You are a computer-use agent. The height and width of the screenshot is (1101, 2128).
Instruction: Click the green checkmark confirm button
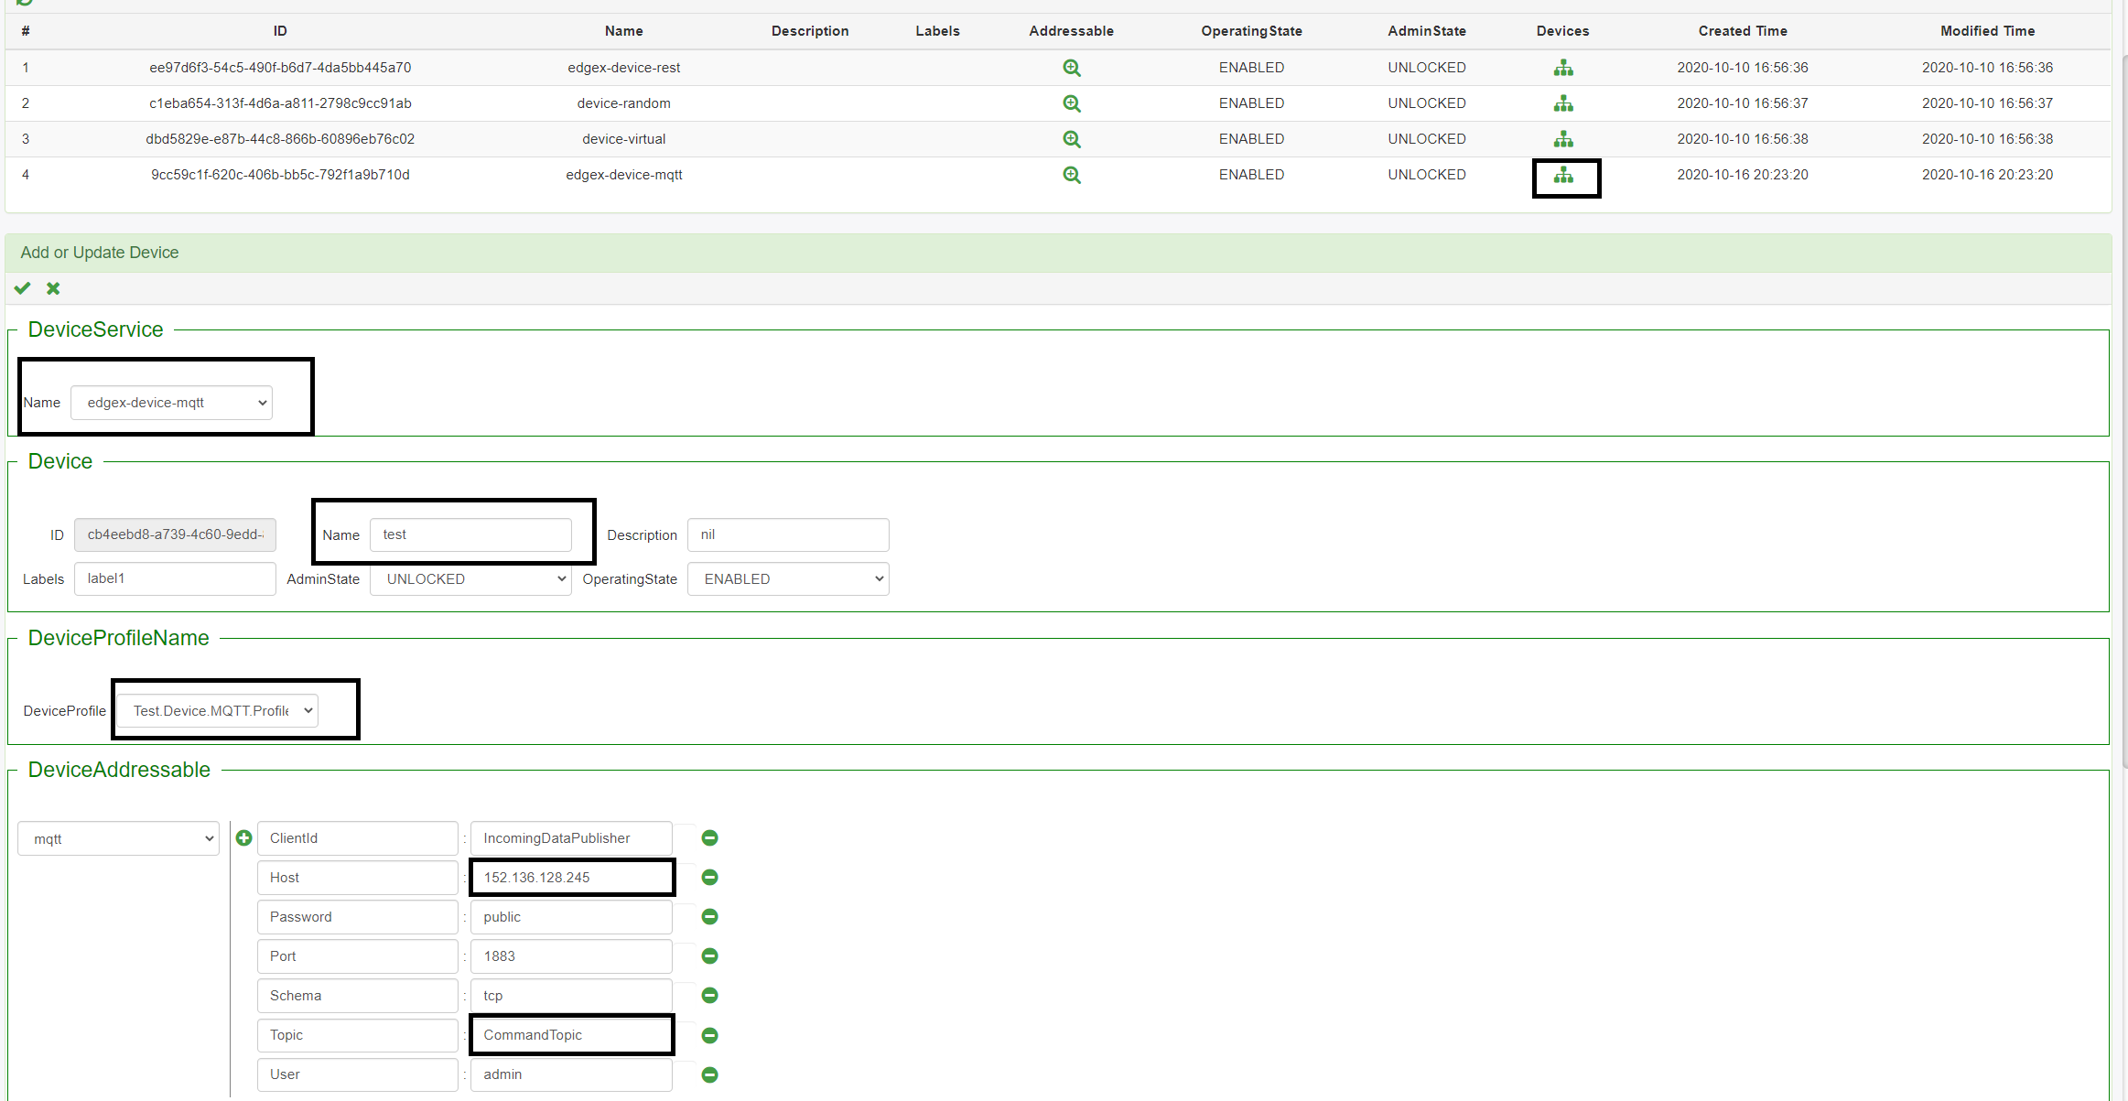(x=23, y=289)
